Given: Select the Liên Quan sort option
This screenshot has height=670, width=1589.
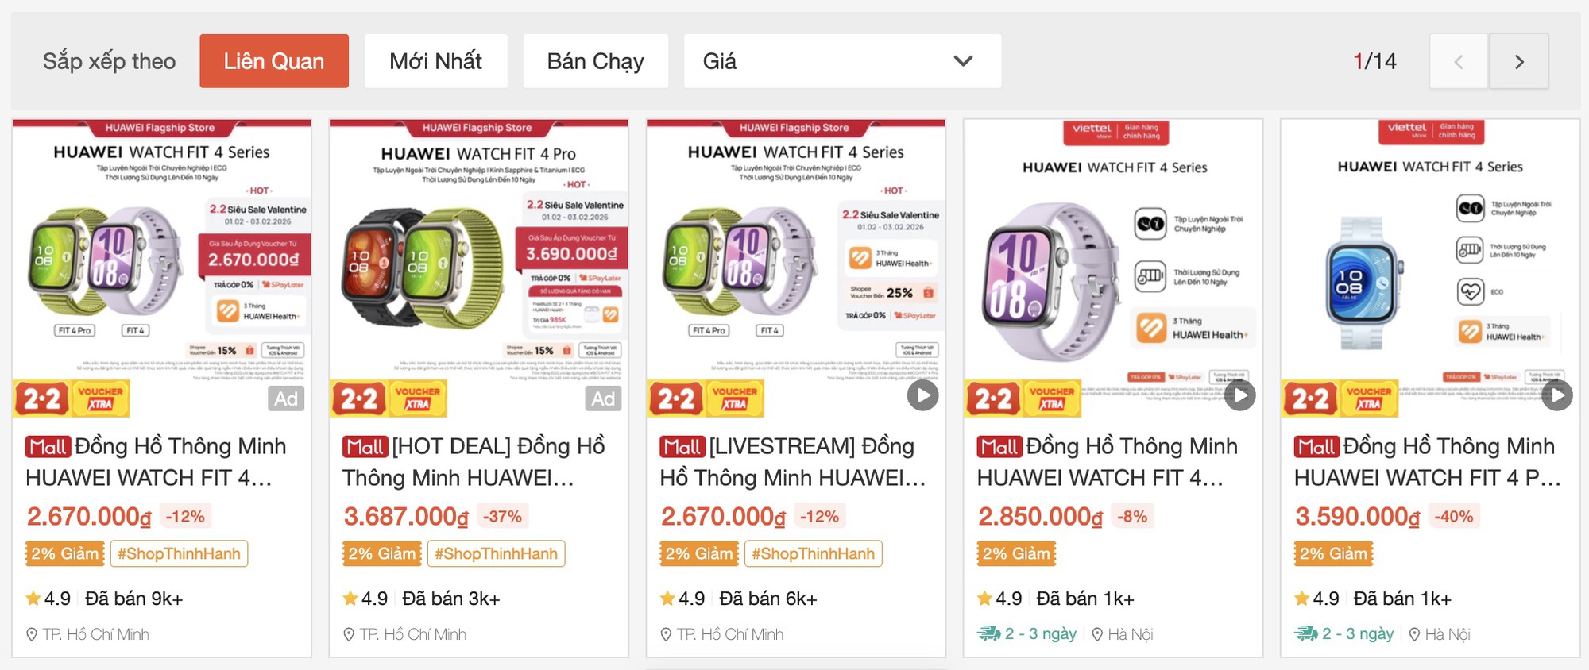Looking at the screenshot, I should [274, 60].
